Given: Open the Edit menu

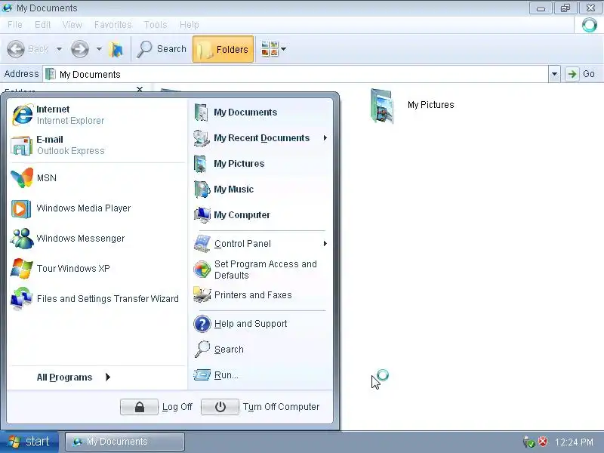Looking at the screenshot, I should click(x=43, y=25).
